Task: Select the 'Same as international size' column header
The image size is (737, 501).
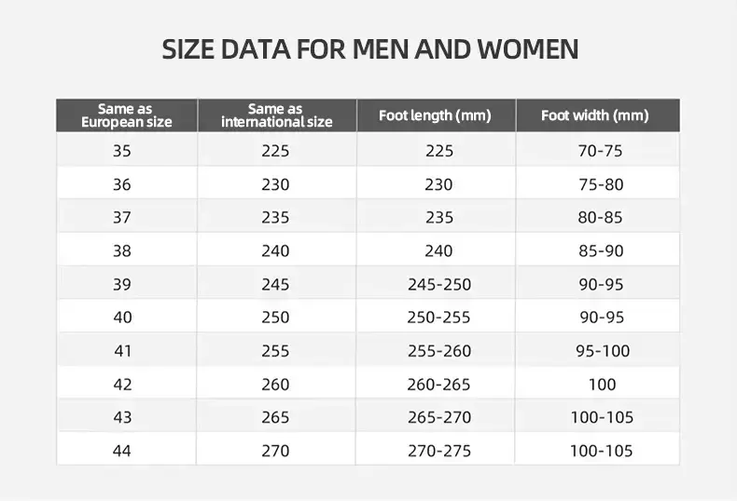Action: pyautogui.click(x=277, y=115)
